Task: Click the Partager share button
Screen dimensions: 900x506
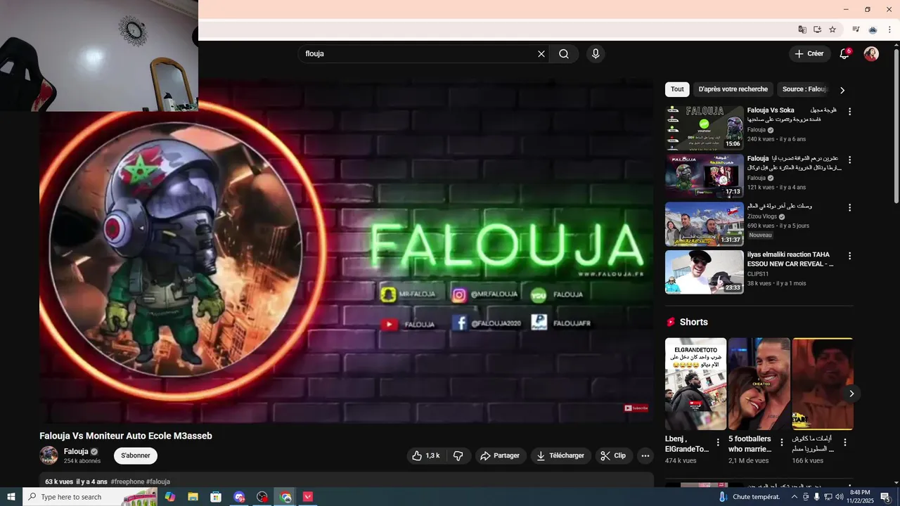Action: [501, 455]
